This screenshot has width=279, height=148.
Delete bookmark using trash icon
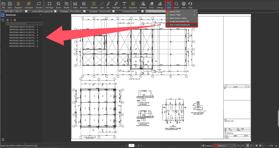point(15,20)
